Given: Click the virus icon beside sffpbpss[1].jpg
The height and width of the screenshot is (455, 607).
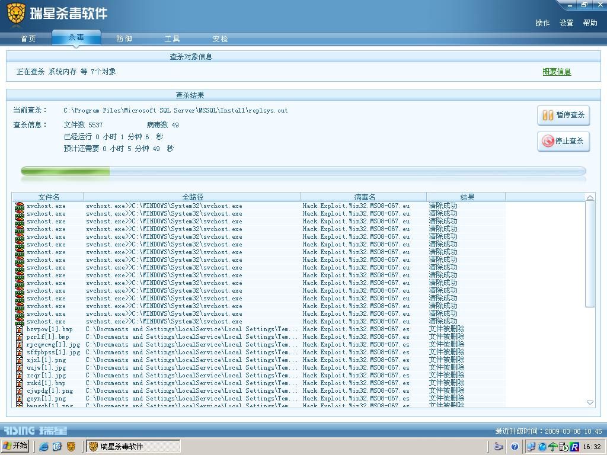Looking at the screenshot, I should [20, 353].
